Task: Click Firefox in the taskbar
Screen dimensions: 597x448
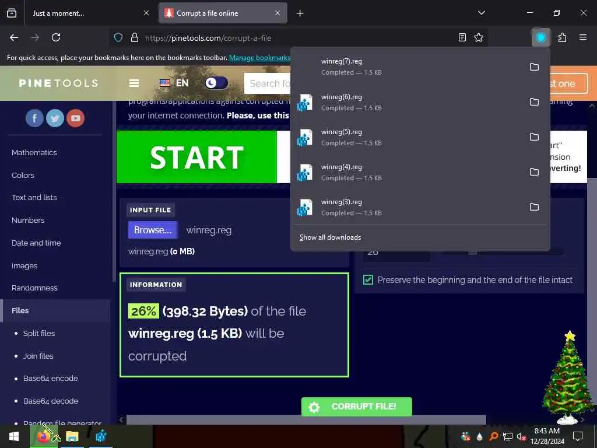Action: (x=43, y=436)
